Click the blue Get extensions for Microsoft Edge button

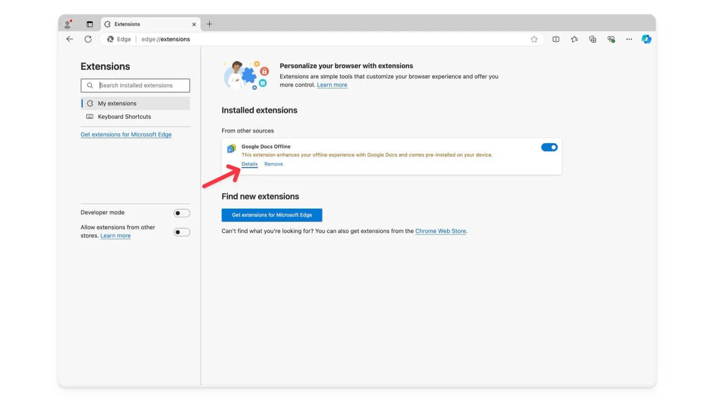tap(272, 215)
